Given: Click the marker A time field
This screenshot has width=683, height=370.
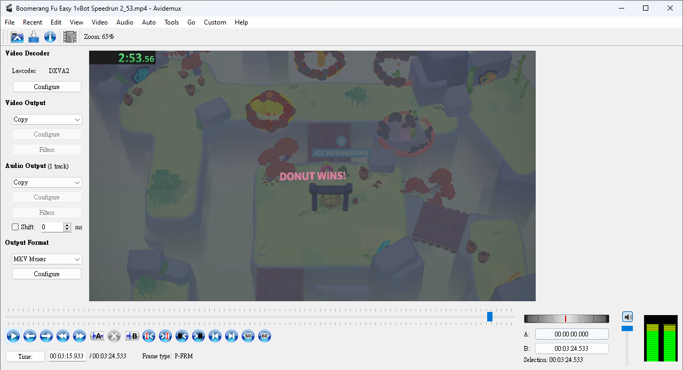Looking at the screenshot, I should [572, 334].
